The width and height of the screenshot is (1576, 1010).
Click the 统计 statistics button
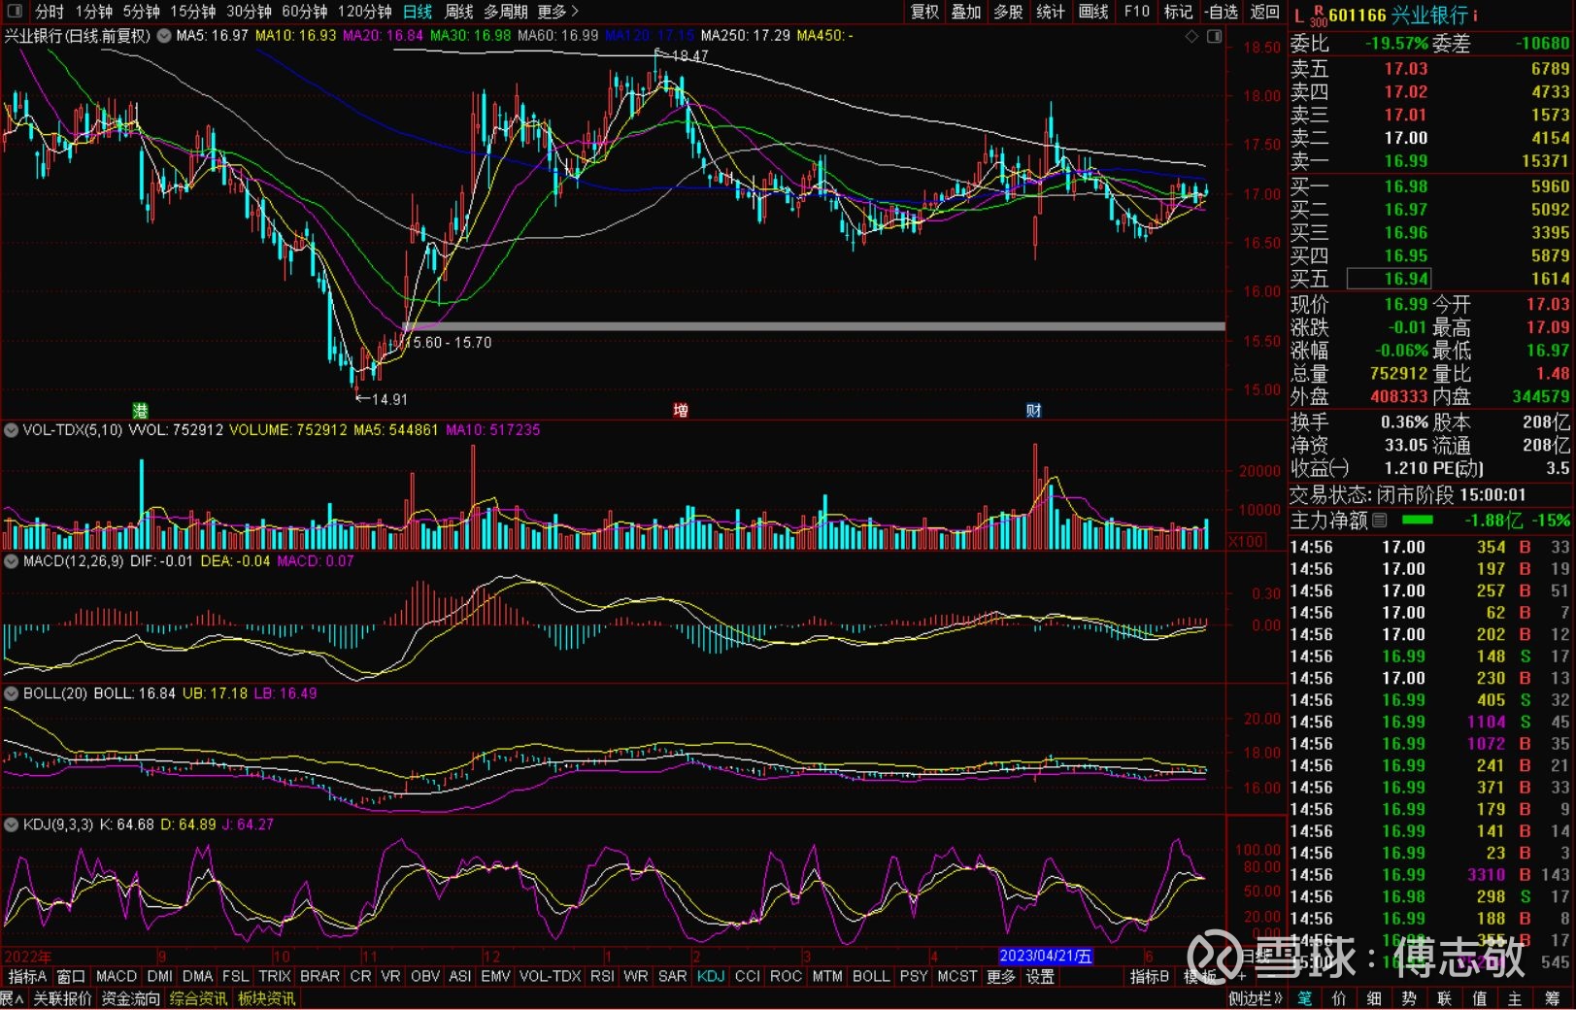coord(1051,12)
